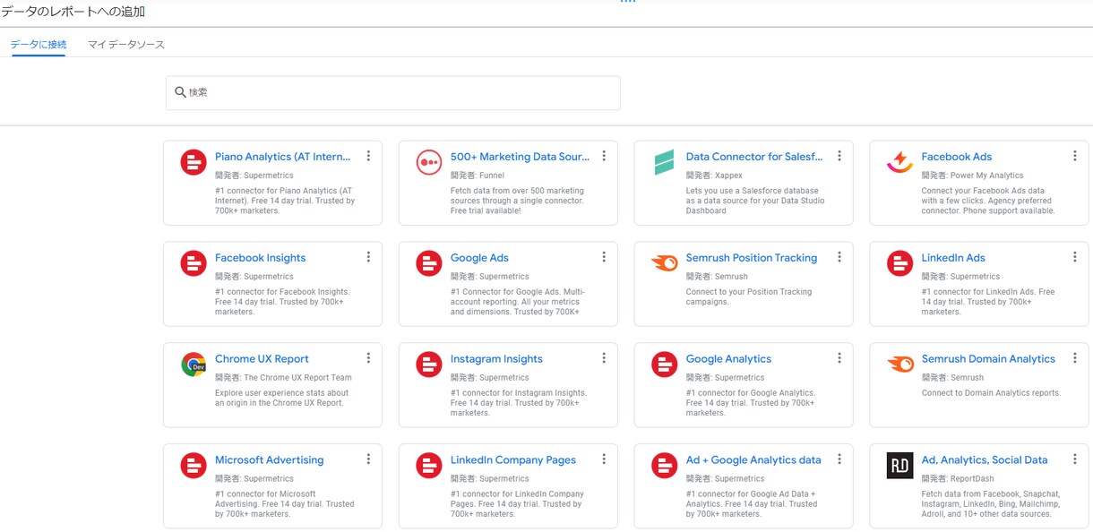1093x532 pixels.
Task: Open the kebab menu for Chrome UX Report
Action: tap(368, 358)
